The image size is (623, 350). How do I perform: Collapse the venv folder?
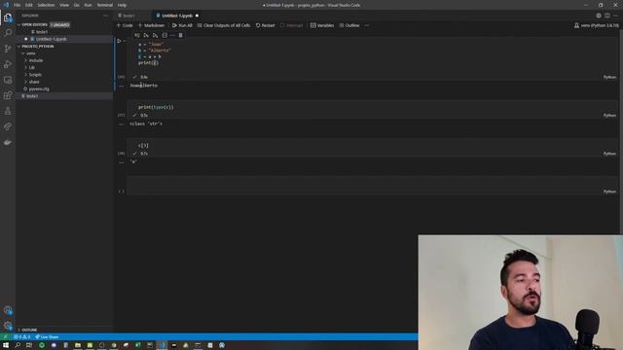tap(30, 53)
